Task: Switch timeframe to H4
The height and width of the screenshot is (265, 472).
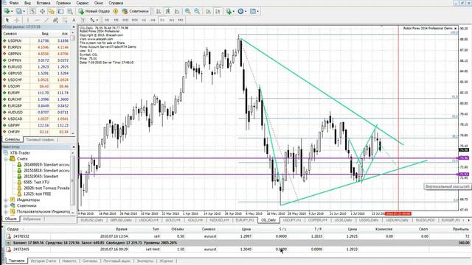Action: (x=153, y=20)
